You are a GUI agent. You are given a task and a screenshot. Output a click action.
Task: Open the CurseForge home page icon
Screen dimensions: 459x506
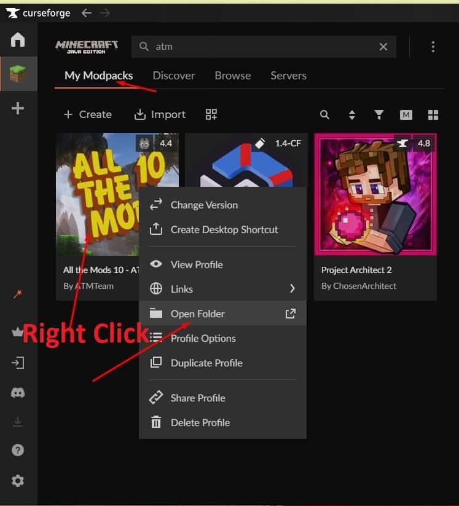pos(18,40)
